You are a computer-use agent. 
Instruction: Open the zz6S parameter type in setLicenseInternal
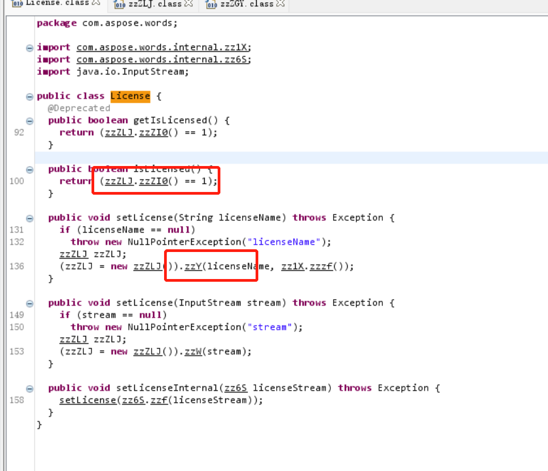tap(236, 388)
